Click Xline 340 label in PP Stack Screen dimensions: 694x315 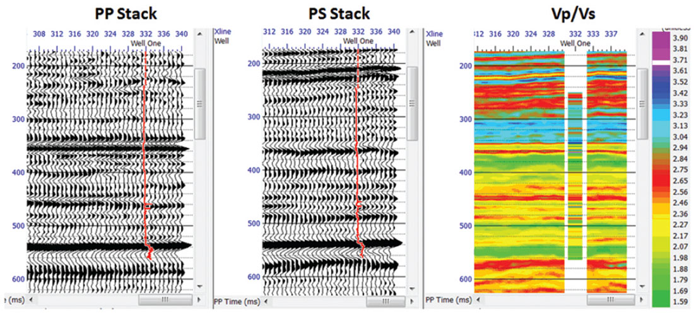(182, 33)
